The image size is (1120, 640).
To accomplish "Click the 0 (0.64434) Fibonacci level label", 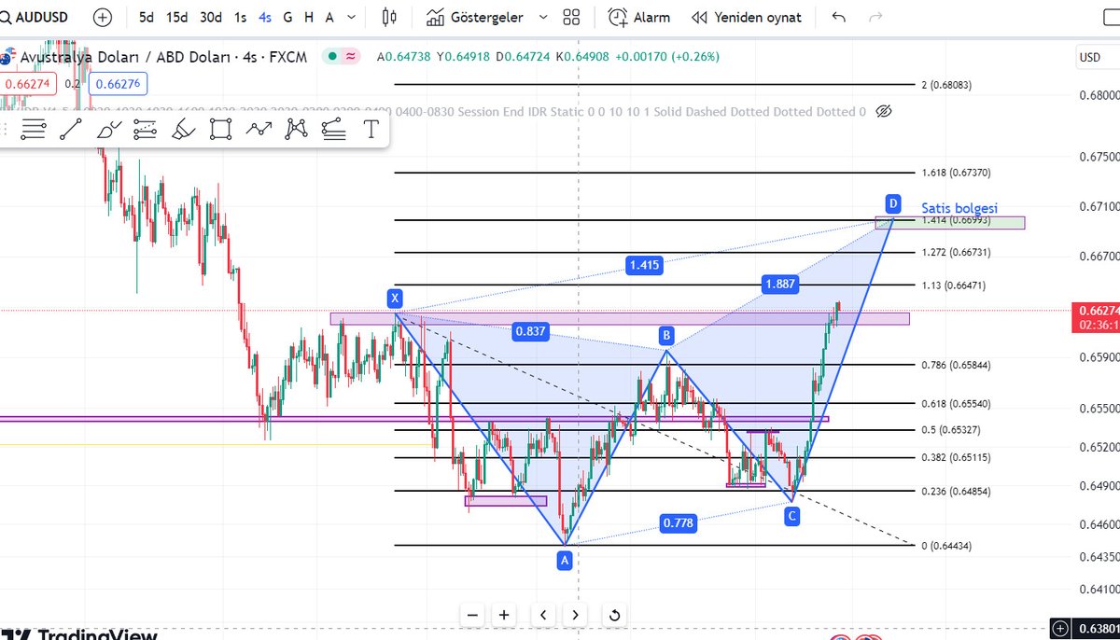I will click(947, 546).
